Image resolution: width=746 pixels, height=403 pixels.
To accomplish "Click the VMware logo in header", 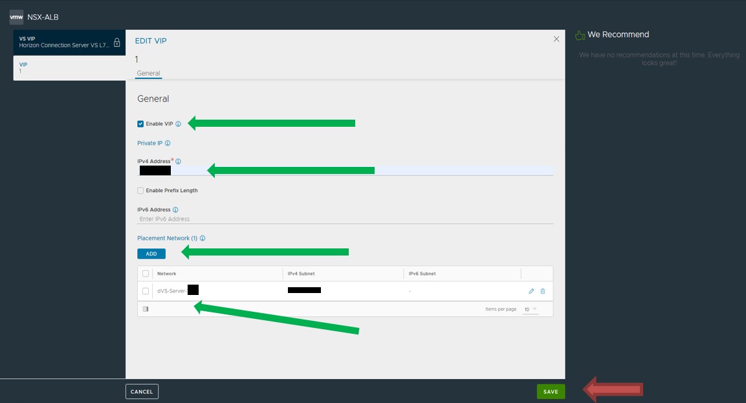I will pyautogui.click(x=16, y=17).
